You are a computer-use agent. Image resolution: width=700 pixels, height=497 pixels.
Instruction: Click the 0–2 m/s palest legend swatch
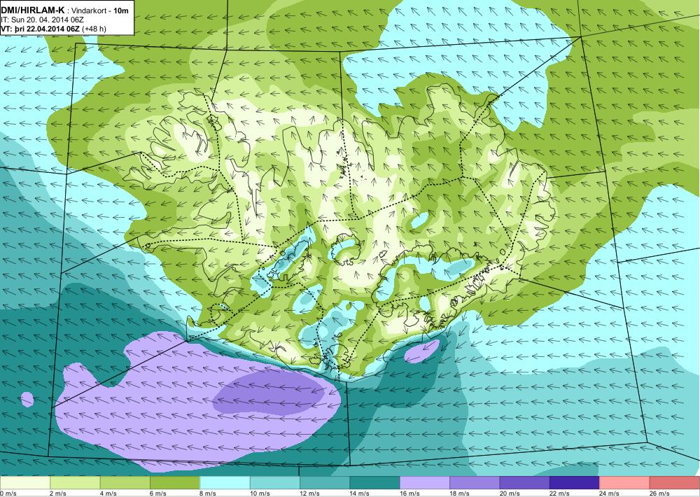pos(25,483)
